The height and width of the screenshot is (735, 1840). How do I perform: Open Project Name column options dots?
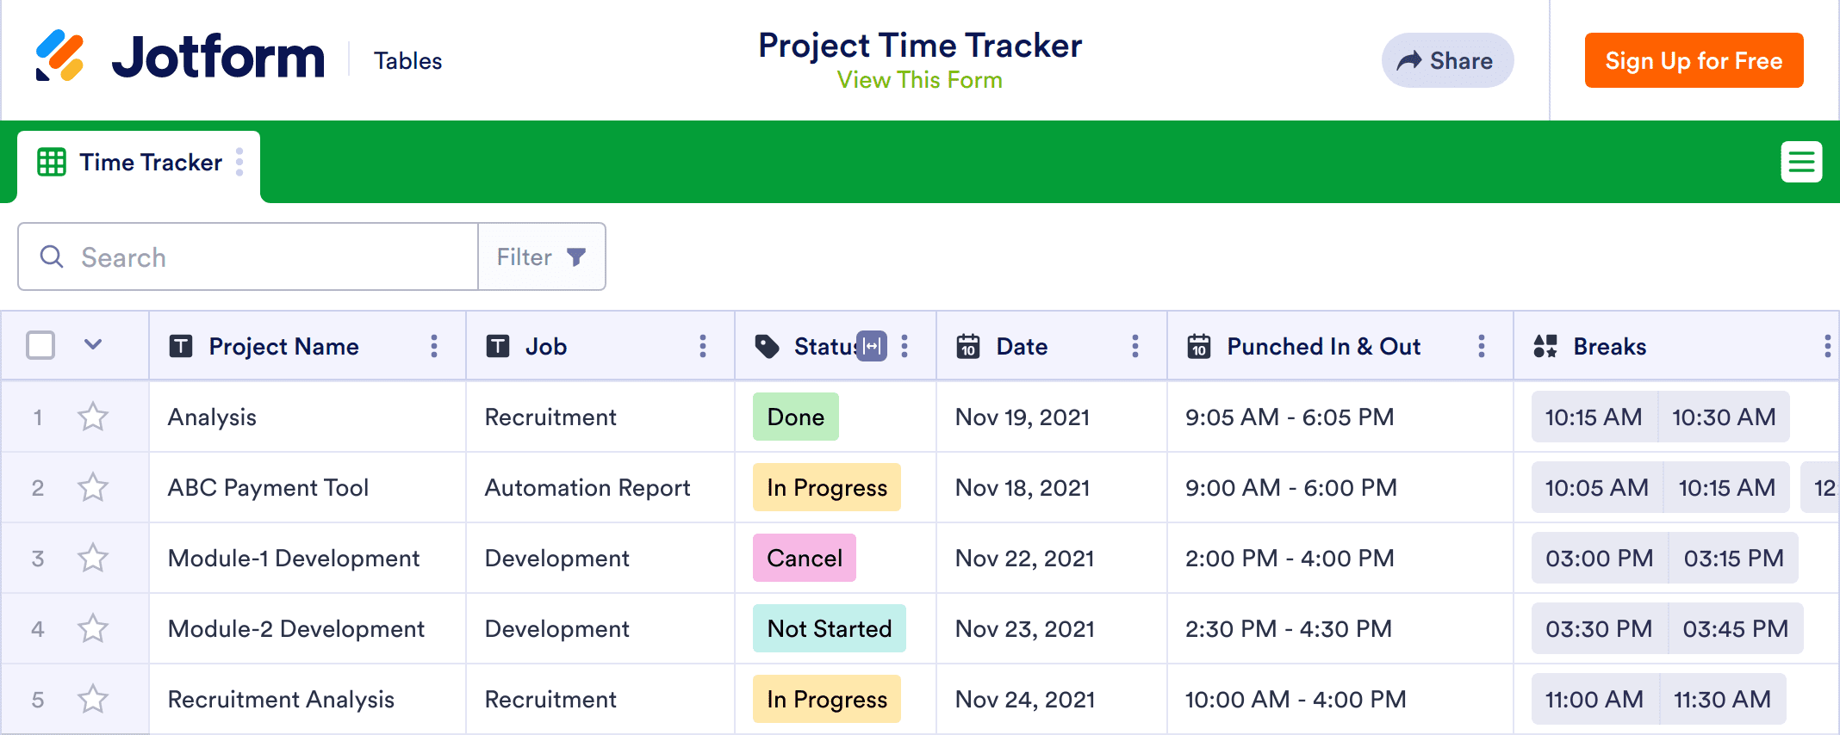[434, 346]
